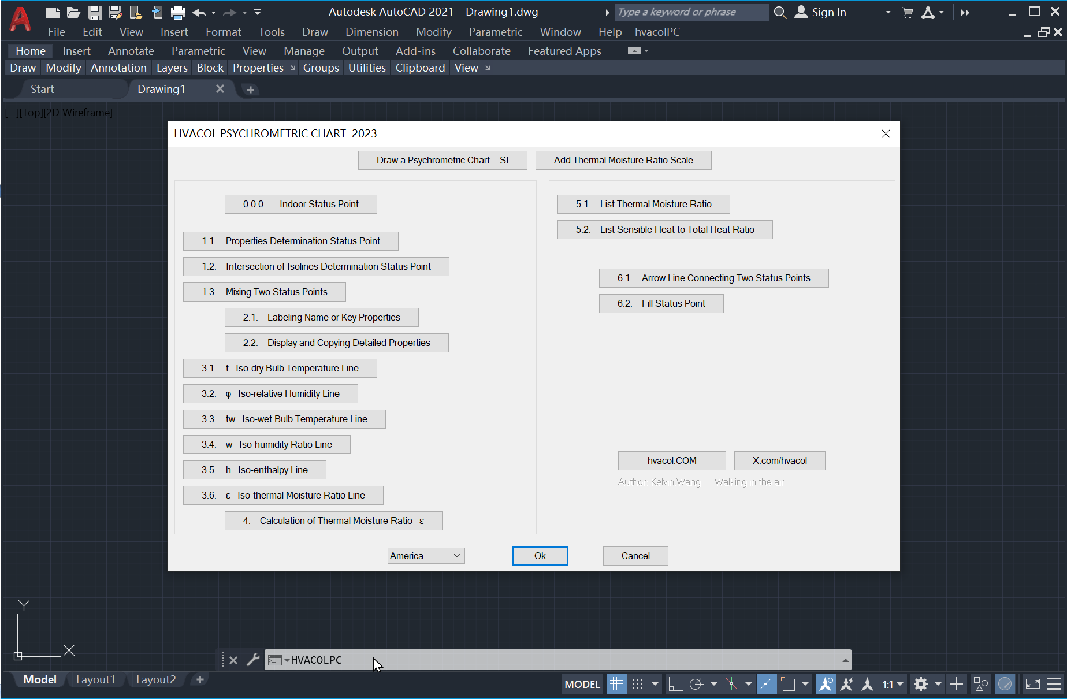Image resolution: width=1067 pixels, height=699 pixels.
Task: Click the auto-scale annotation icon
Action: [x=846, y=685]
